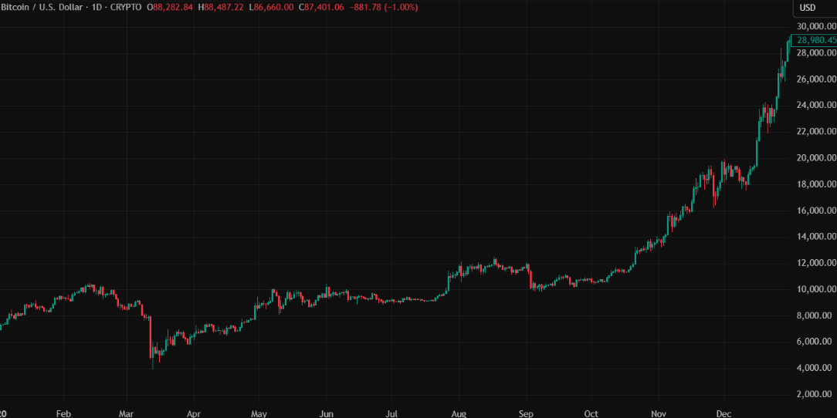This screenshot has width=837, height=418.
Task: Click the Jul label on the time axis
Action: coord(391,413)
